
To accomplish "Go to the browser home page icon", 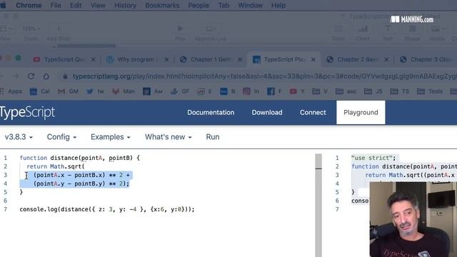I will click(46, 76).
